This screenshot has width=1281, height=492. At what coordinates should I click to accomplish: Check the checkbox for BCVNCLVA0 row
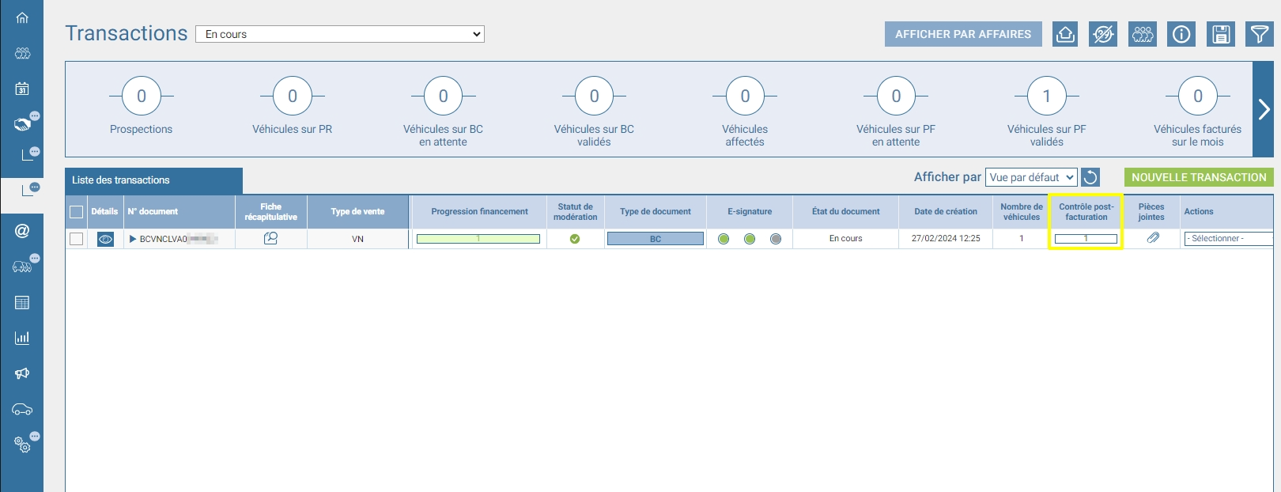click(x=77, y=239)
